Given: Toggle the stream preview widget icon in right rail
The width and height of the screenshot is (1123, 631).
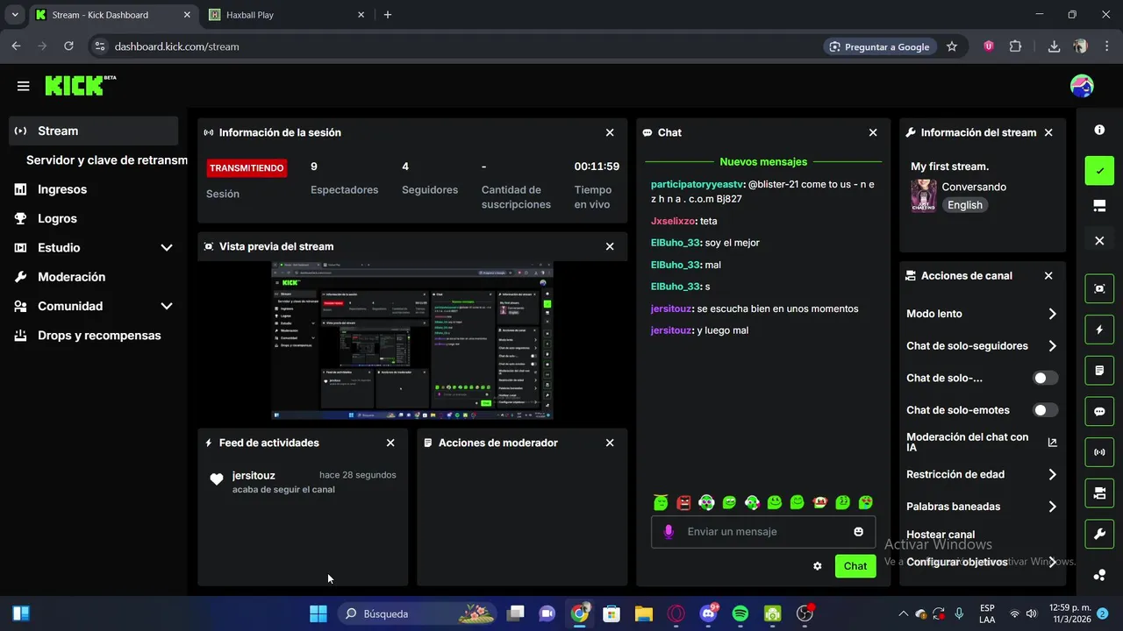Looking at the screenshot, I should pyautogui.click(x=1099, y=288).
